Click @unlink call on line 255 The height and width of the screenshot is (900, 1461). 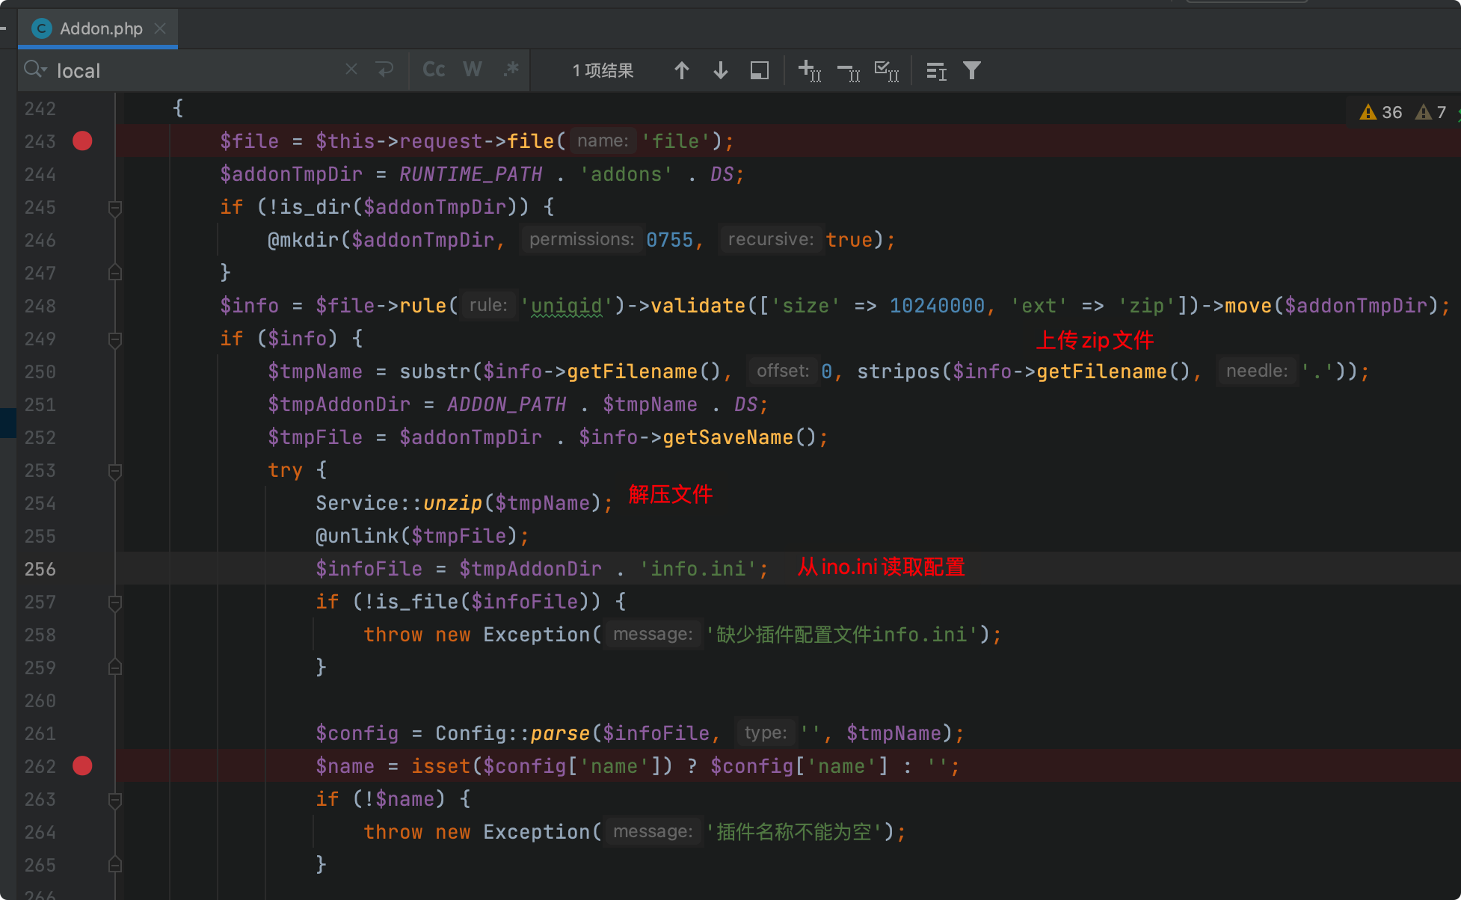[x=357, y=536]
